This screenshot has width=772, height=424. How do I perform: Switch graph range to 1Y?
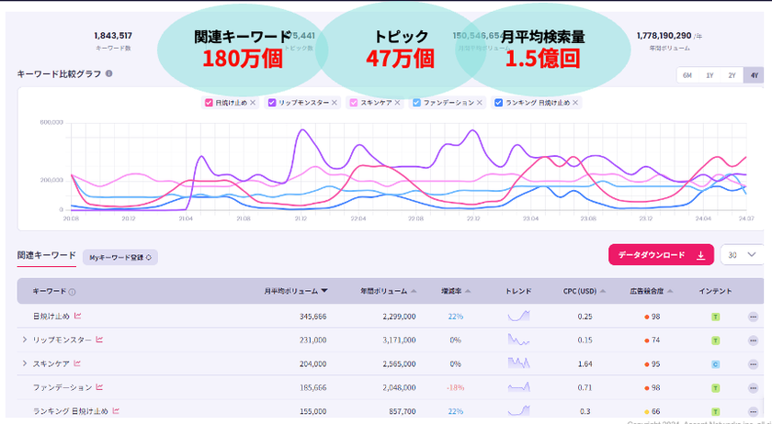(x=710, y=75)
